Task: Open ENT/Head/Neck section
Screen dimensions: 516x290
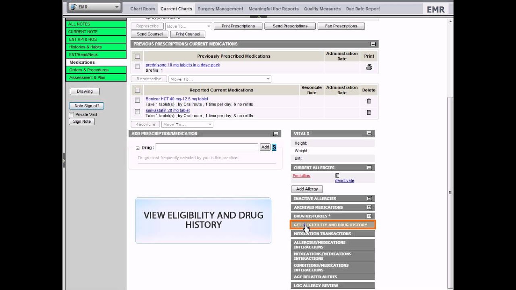Action: tap(96, 55)
